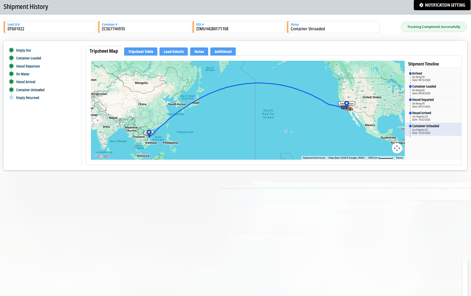Open the map Keyboard shortcuts link

(x=314, y=158)
